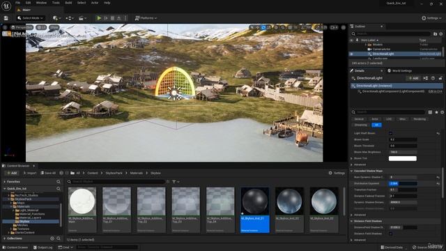Click the favorites star icon in Details
Viewport: 446px width, 251px height.
437,112
